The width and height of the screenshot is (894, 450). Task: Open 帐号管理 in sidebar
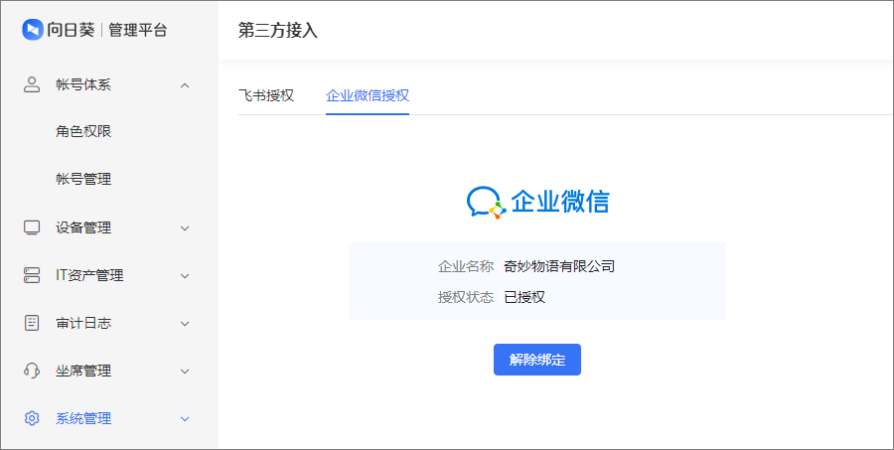coord(83,179)
